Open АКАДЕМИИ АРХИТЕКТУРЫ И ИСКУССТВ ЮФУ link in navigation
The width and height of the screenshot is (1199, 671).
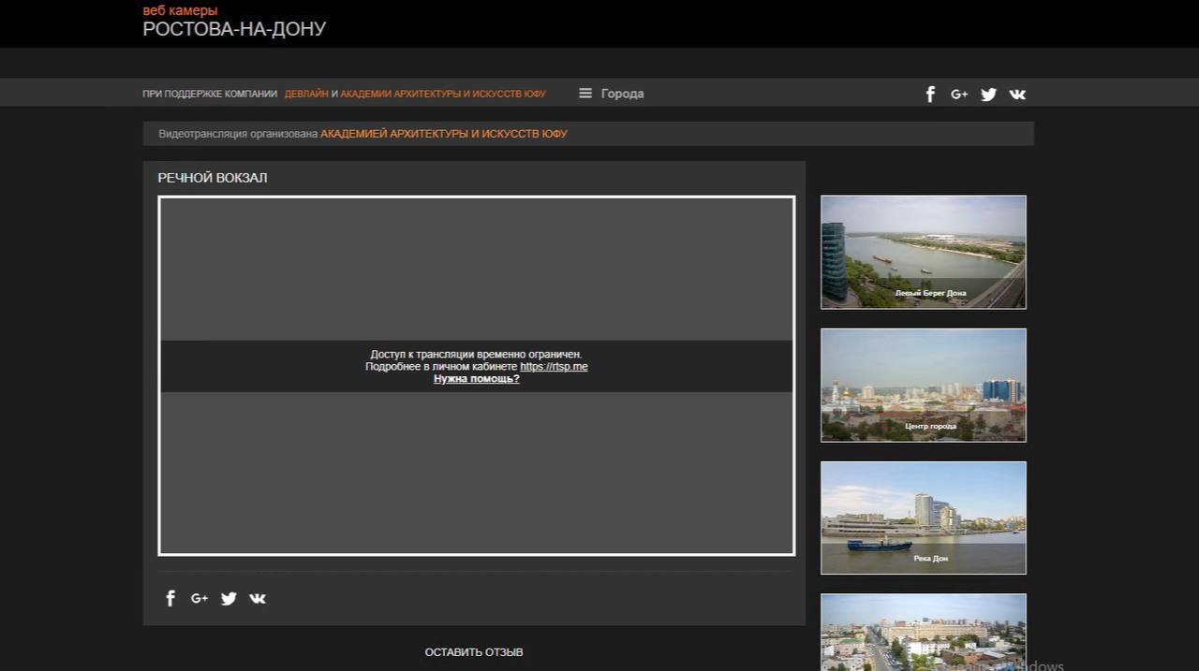point(442,94)
